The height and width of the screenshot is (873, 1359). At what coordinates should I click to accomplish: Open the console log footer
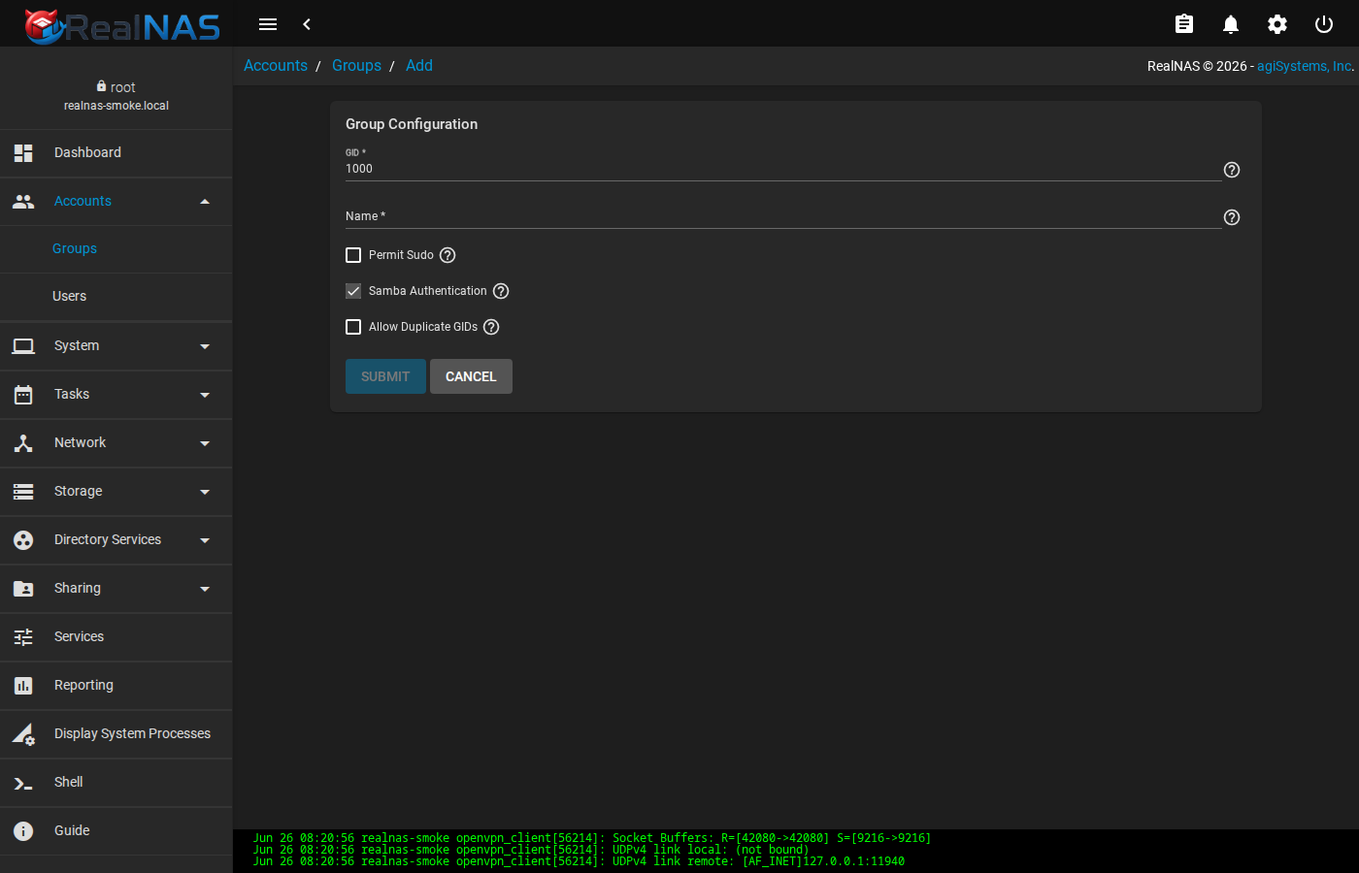point(796,850)
